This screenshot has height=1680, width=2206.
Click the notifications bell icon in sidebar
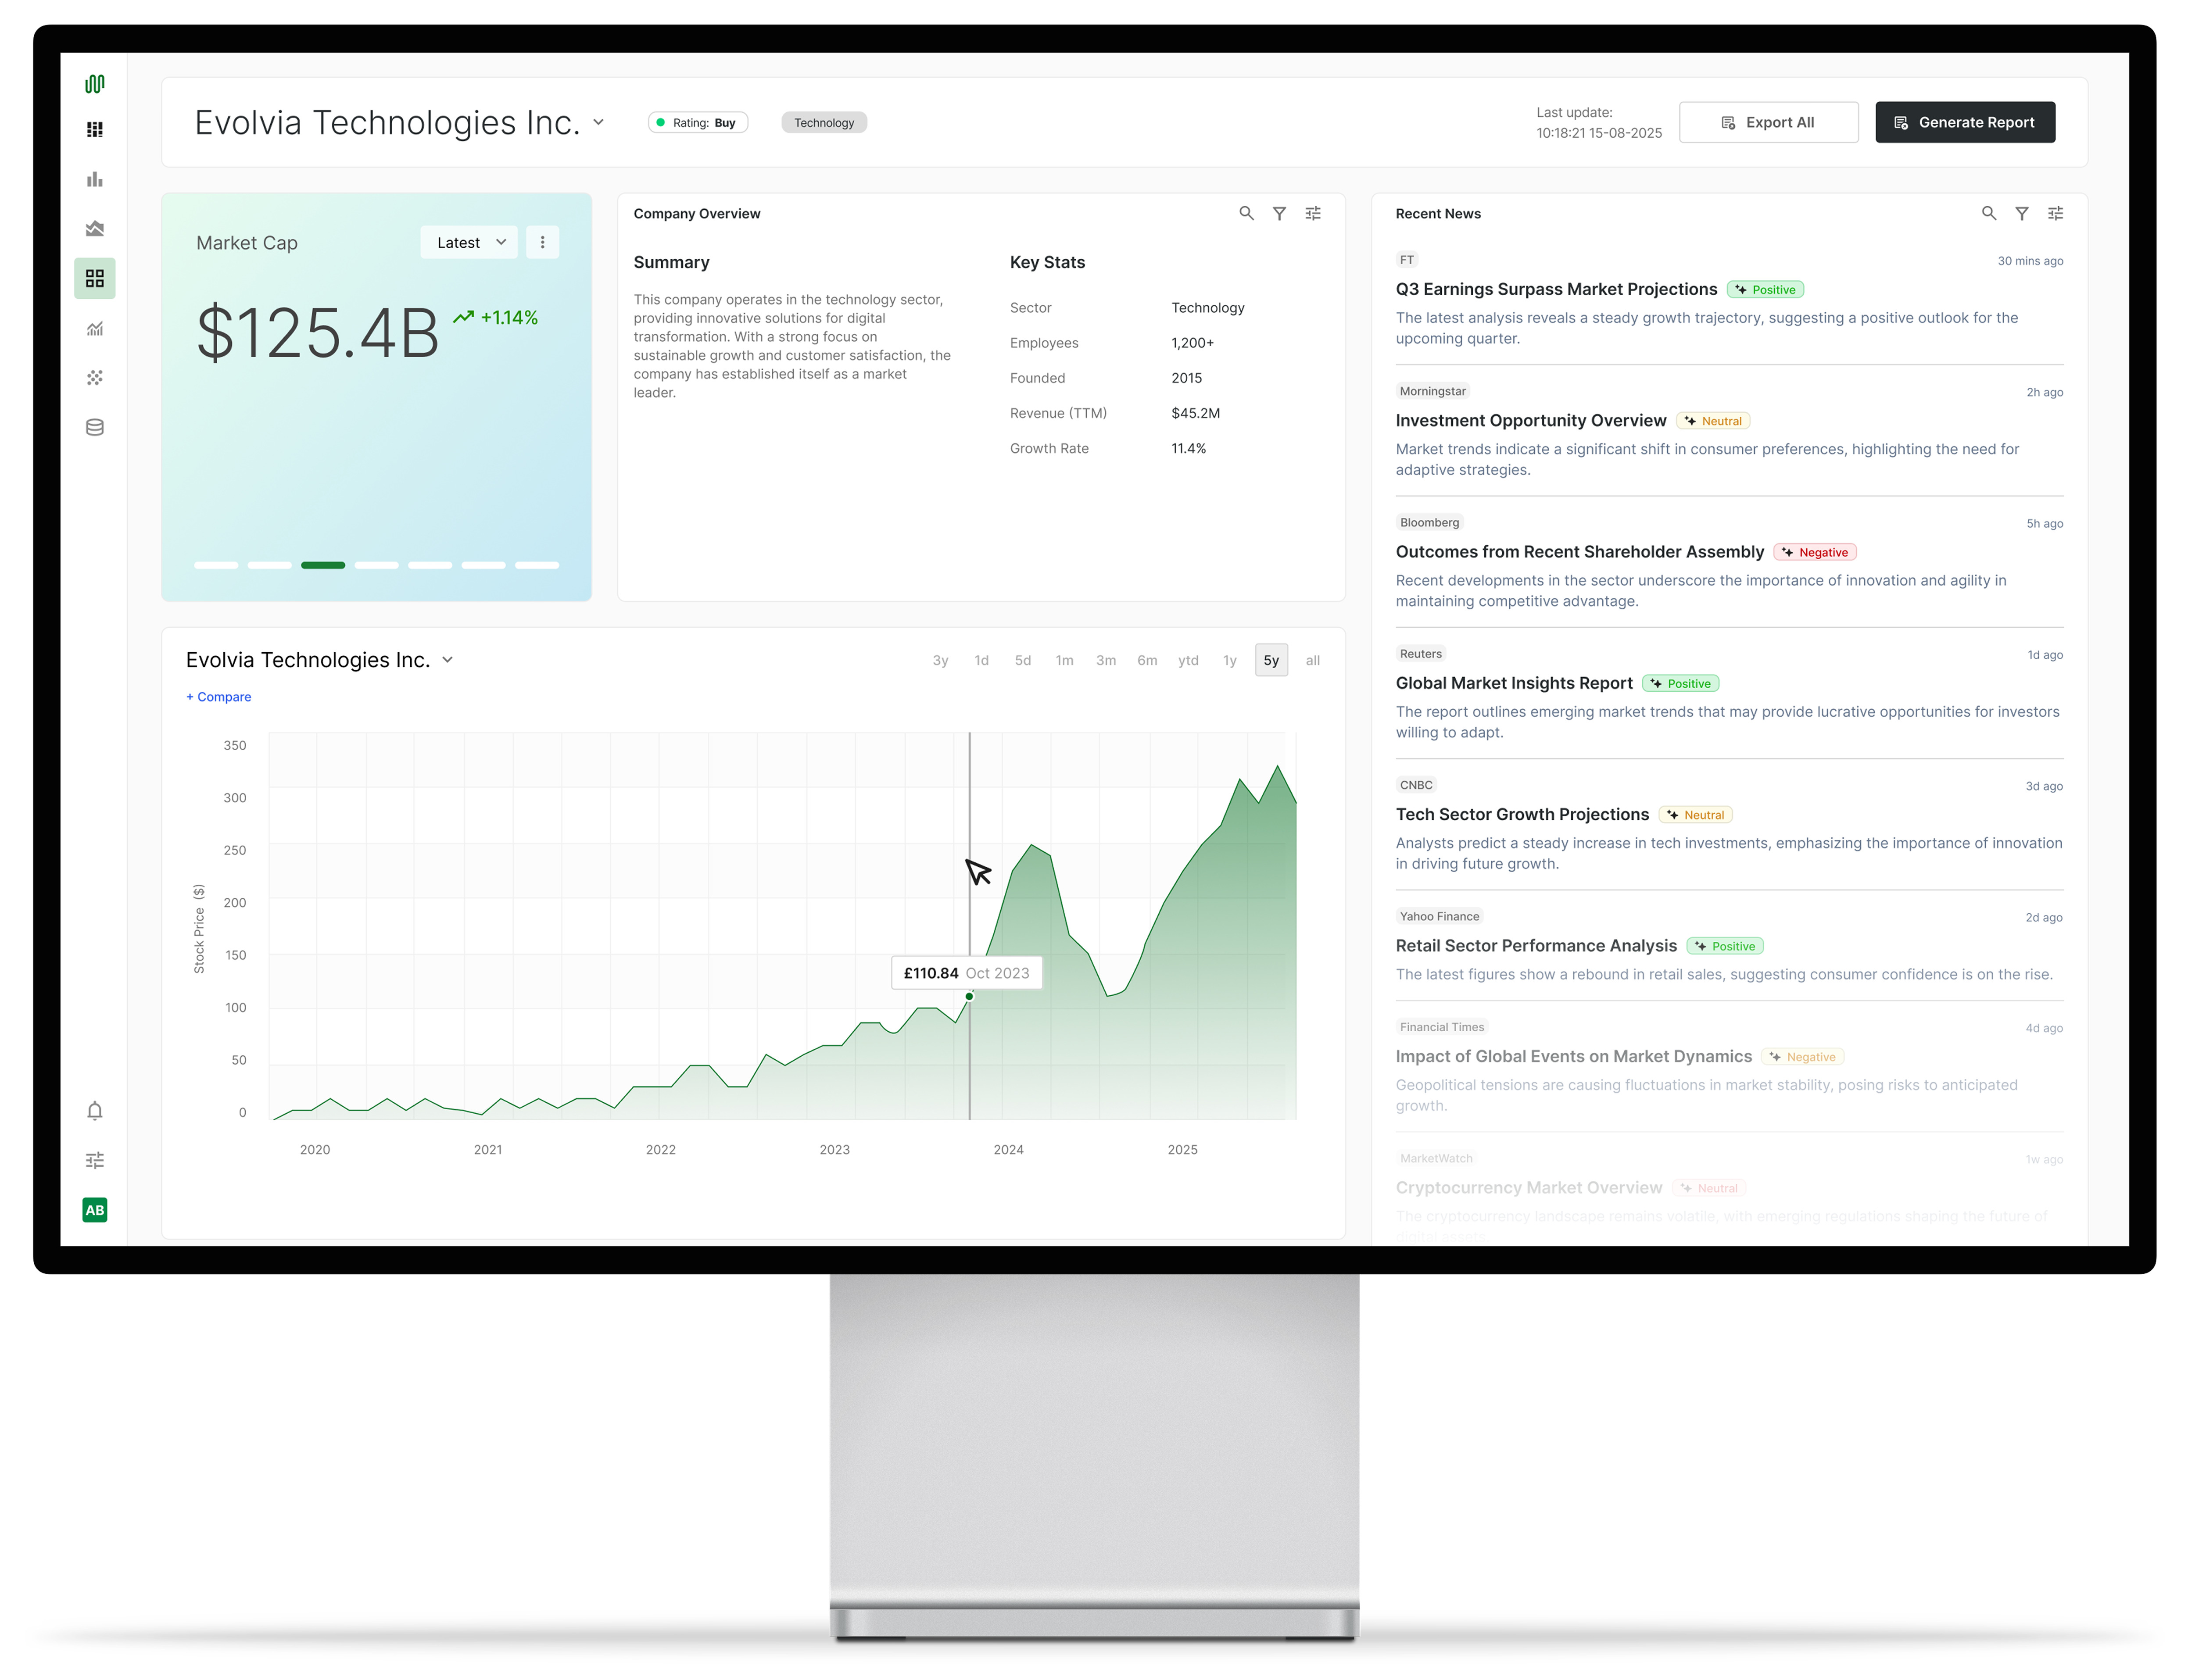(x=95, y=1111)
